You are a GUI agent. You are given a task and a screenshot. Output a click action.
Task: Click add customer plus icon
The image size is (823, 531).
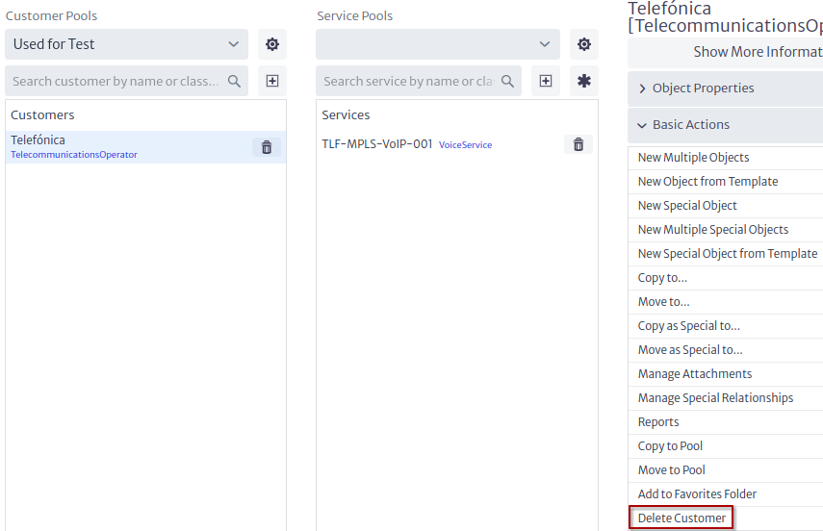click(x=271, y=81)
